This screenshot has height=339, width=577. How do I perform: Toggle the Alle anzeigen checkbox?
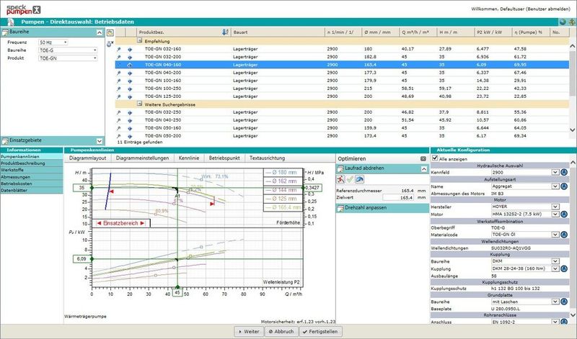click(435, 158)
